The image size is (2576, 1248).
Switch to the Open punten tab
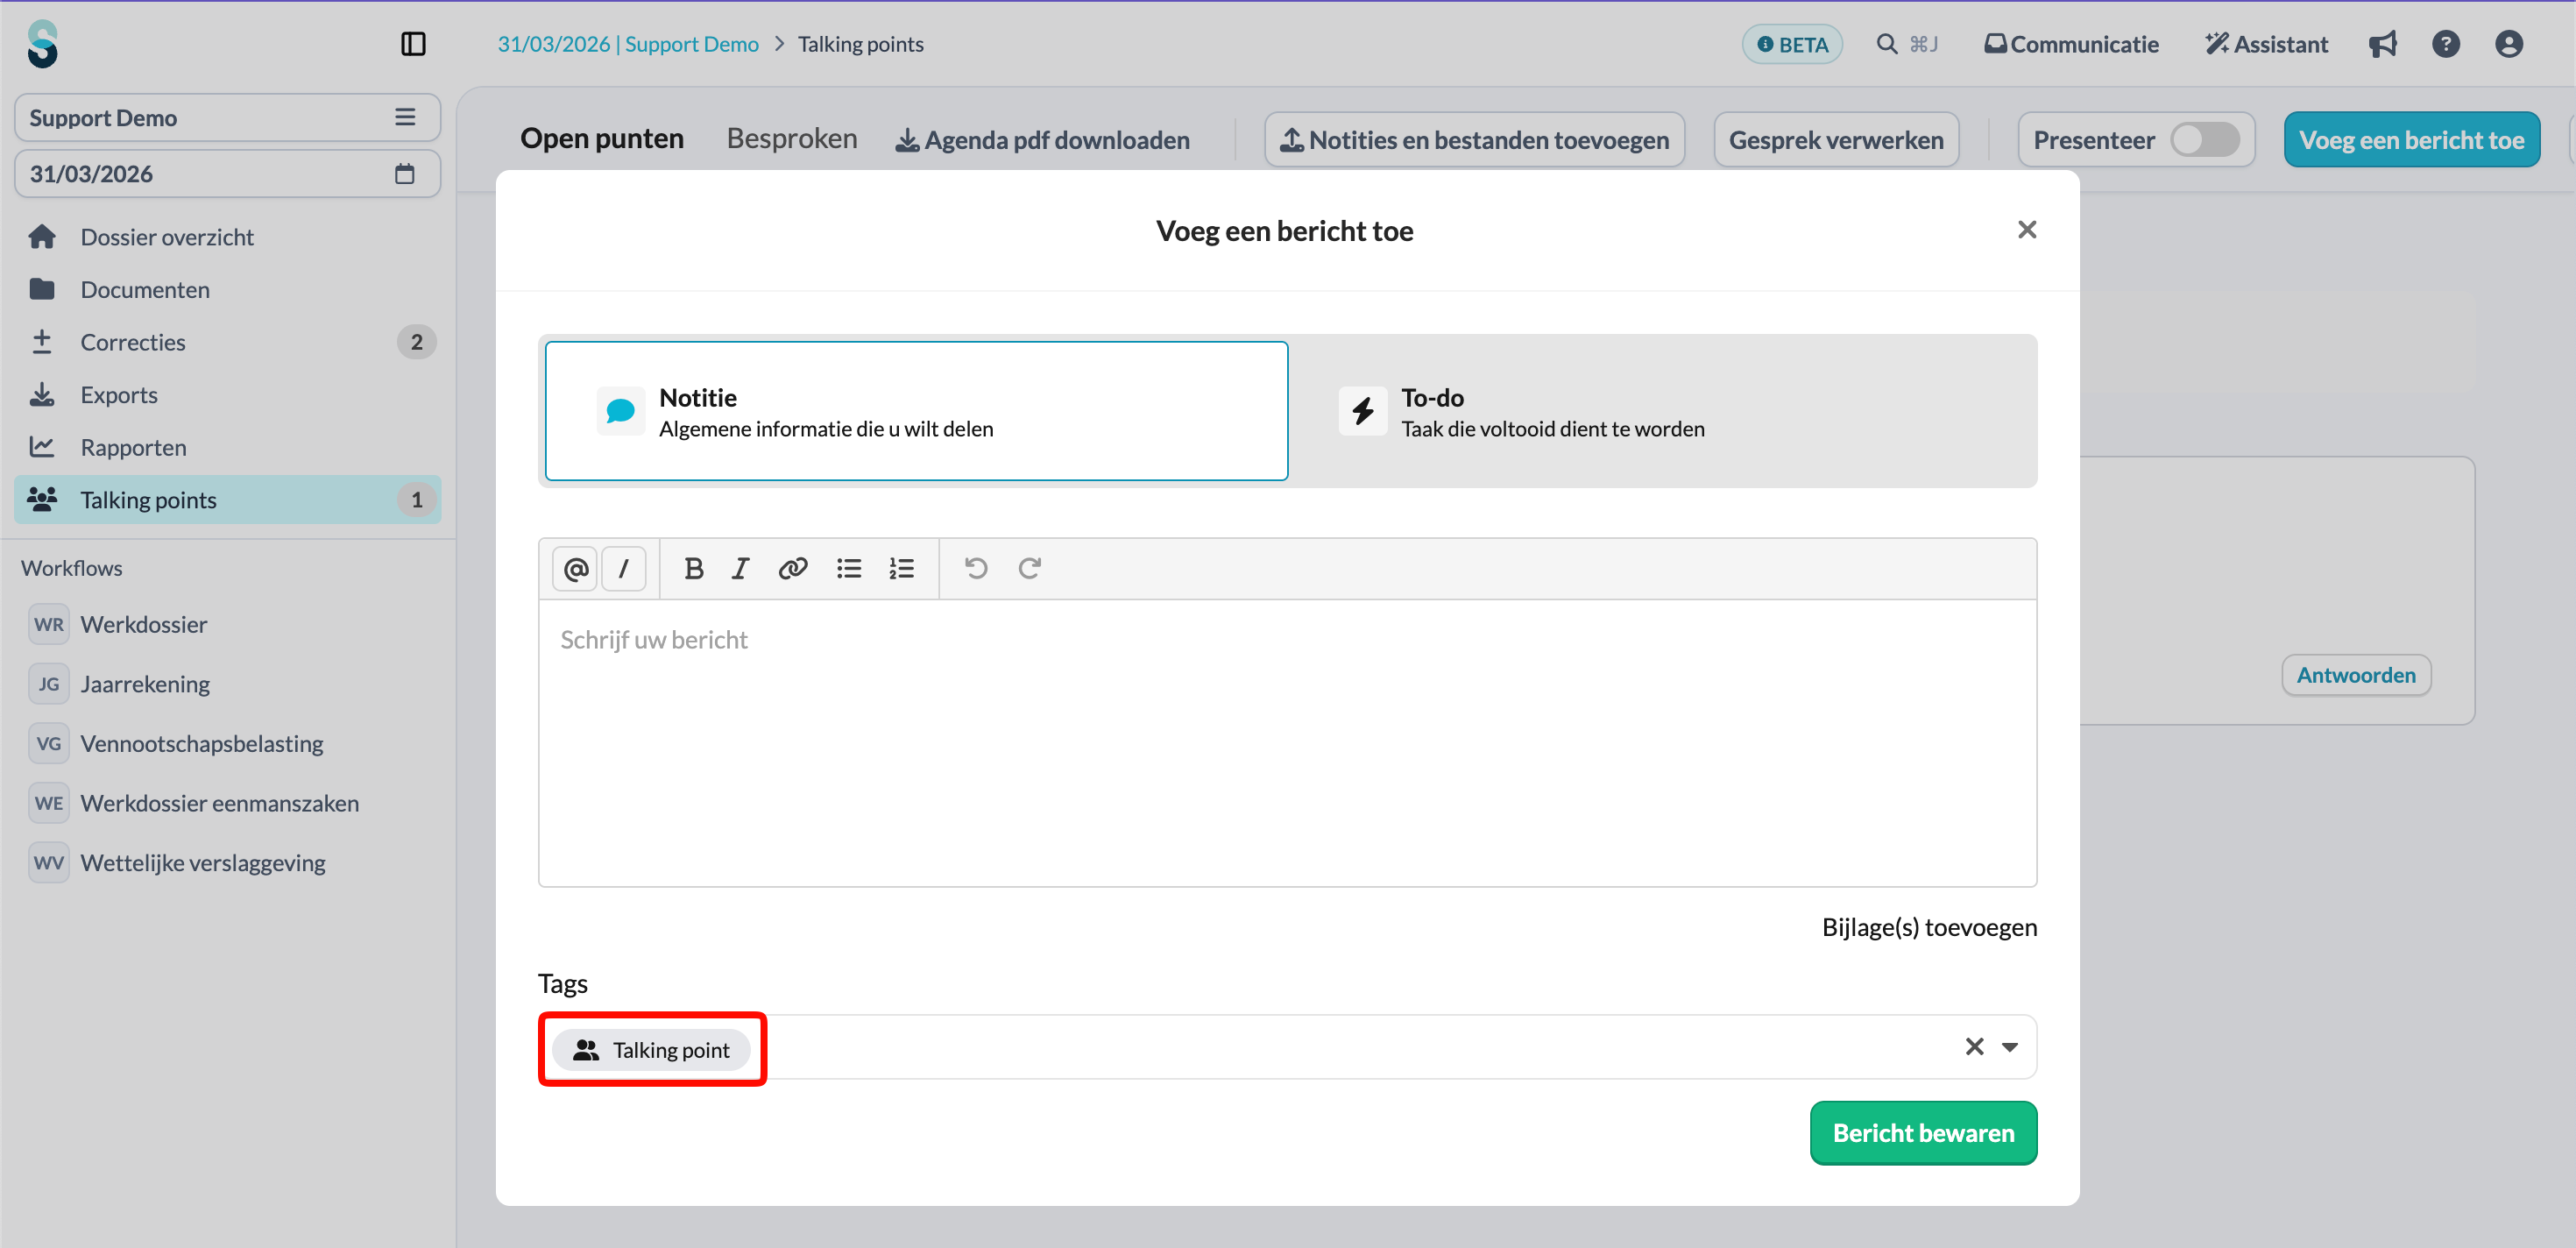click(x=602, y=139)
